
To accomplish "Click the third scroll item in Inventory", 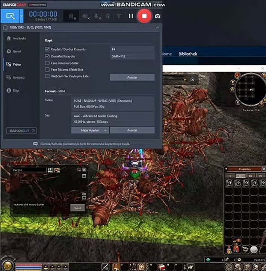I will 246,183.
